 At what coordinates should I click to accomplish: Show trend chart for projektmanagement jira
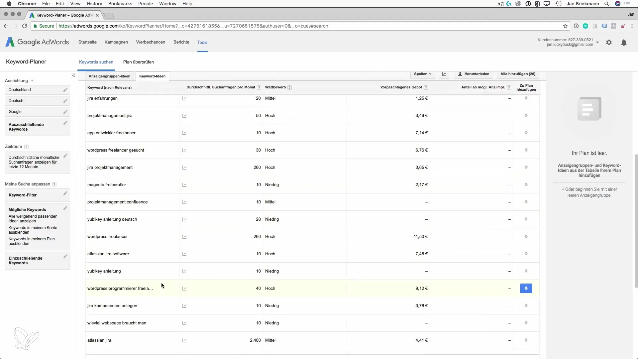pyautogui.click(x=184, y=116)
